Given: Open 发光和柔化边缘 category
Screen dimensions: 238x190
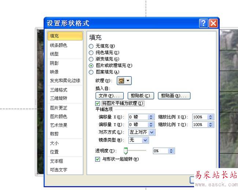Looking at the screenshot, I should tap(65, 81).
